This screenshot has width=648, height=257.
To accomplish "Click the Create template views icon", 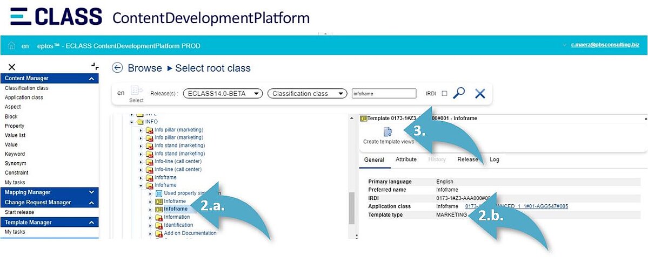I will pyautogui.click(x=388, y=132).
